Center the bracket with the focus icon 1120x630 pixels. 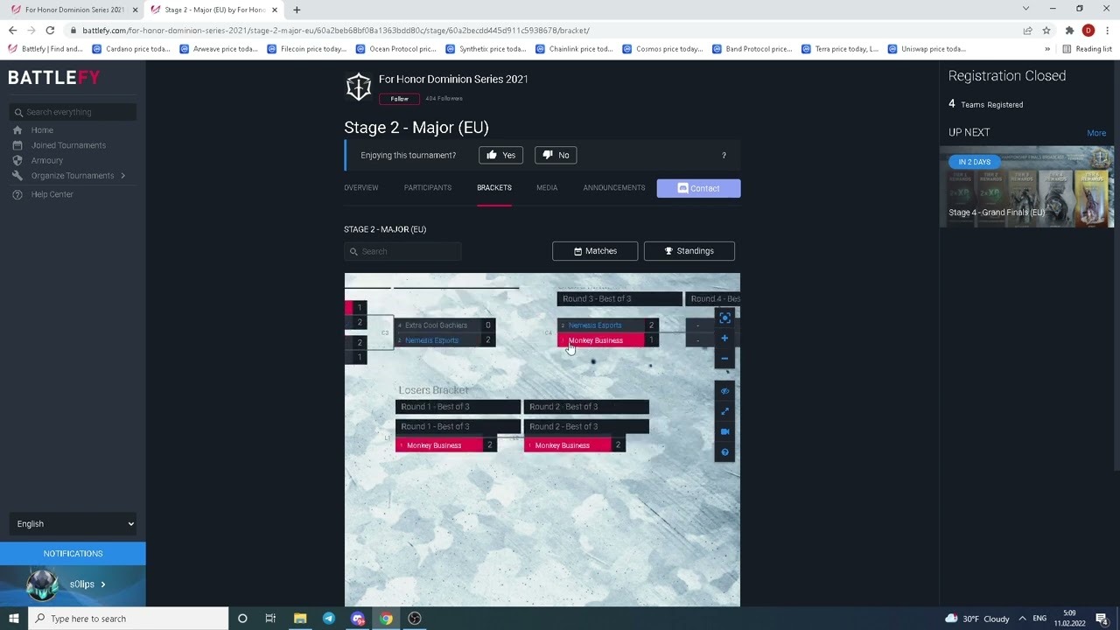pos(724,318)
